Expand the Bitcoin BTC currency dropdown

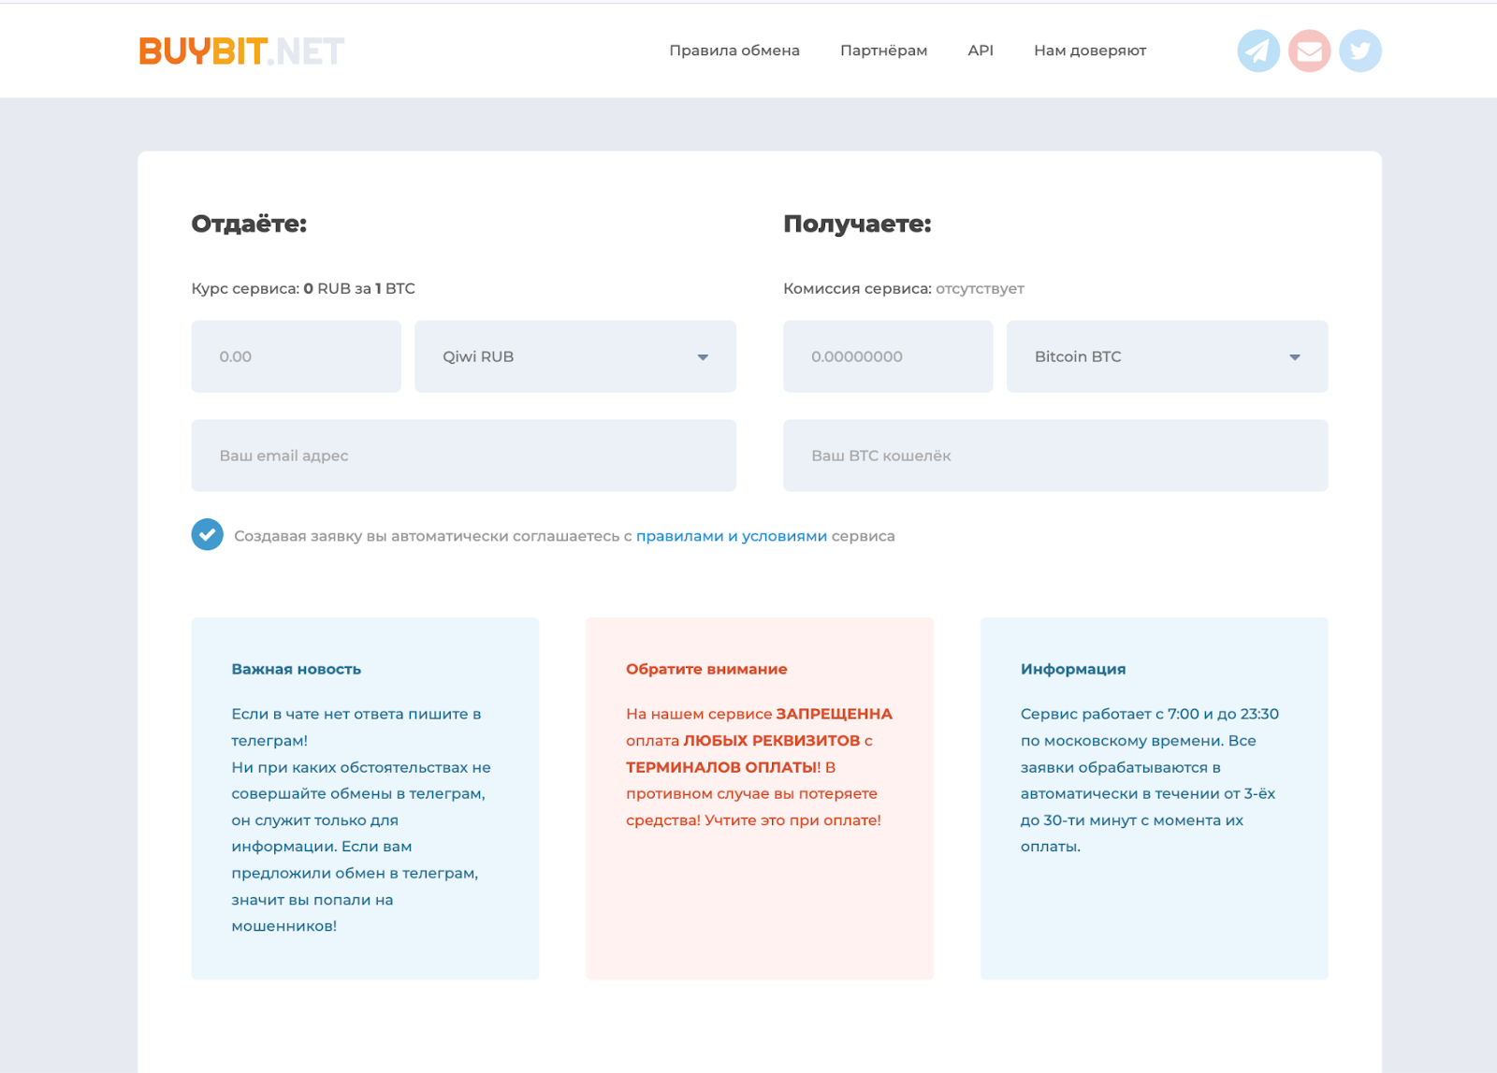(1167, 356)
